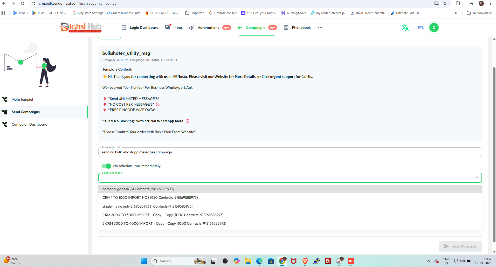Select personal ganesh phonebook option
The width and height of the screenshot is (496, 267).
[138, 189]
